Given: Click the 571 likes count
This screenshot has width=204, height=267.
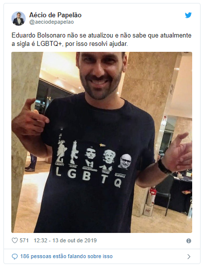Looking at the screenshot, I should [24, 240].
